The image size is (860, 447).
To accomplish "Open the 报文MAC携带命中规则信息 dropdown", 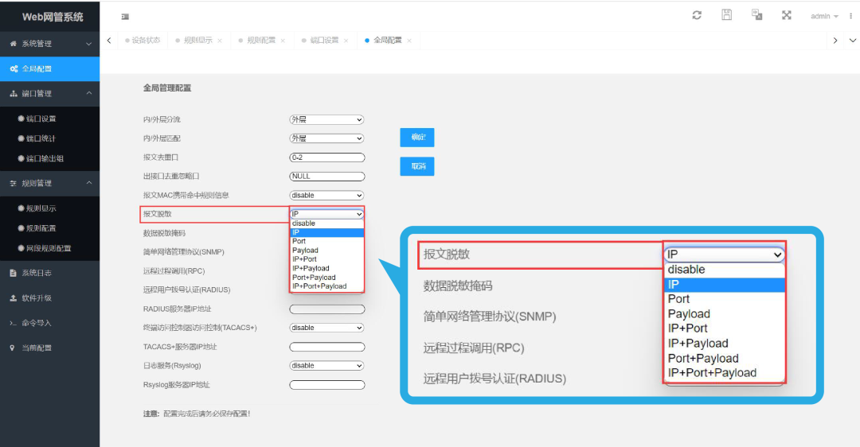I will pos(327,196).
